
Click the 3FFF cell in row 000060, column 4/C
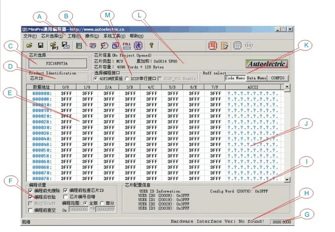click(151, 162)
